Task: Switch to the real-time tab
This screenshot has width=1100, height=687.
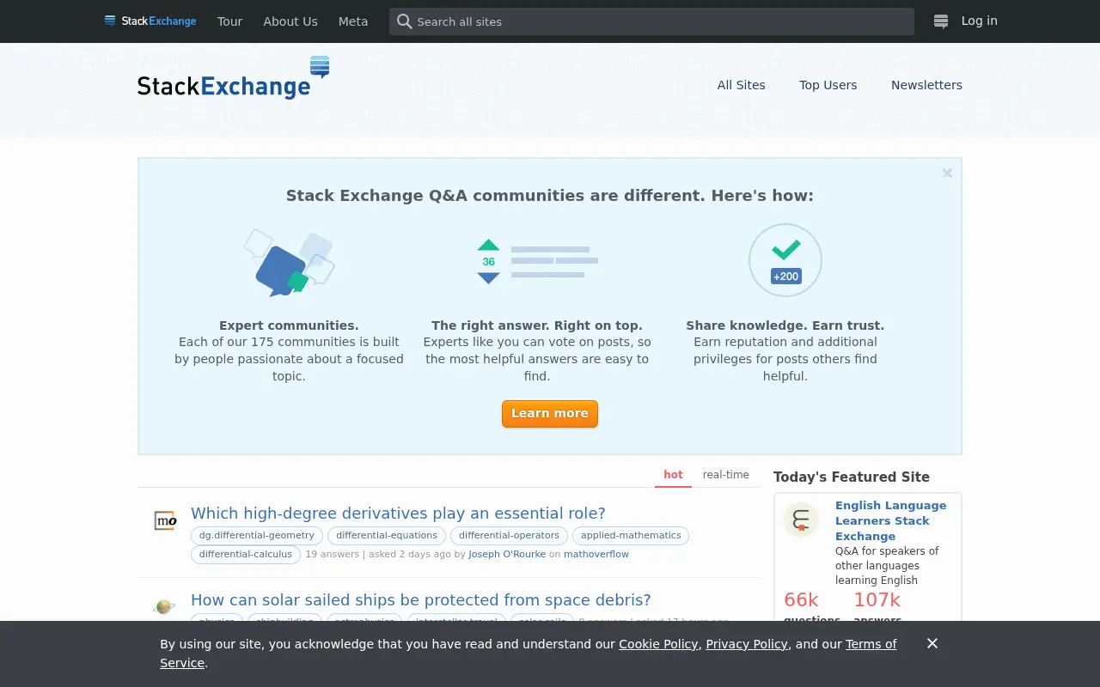Action: coord(726,475)
